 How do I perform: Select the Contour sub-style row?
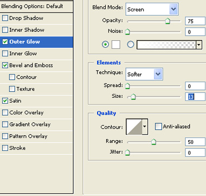36,77
